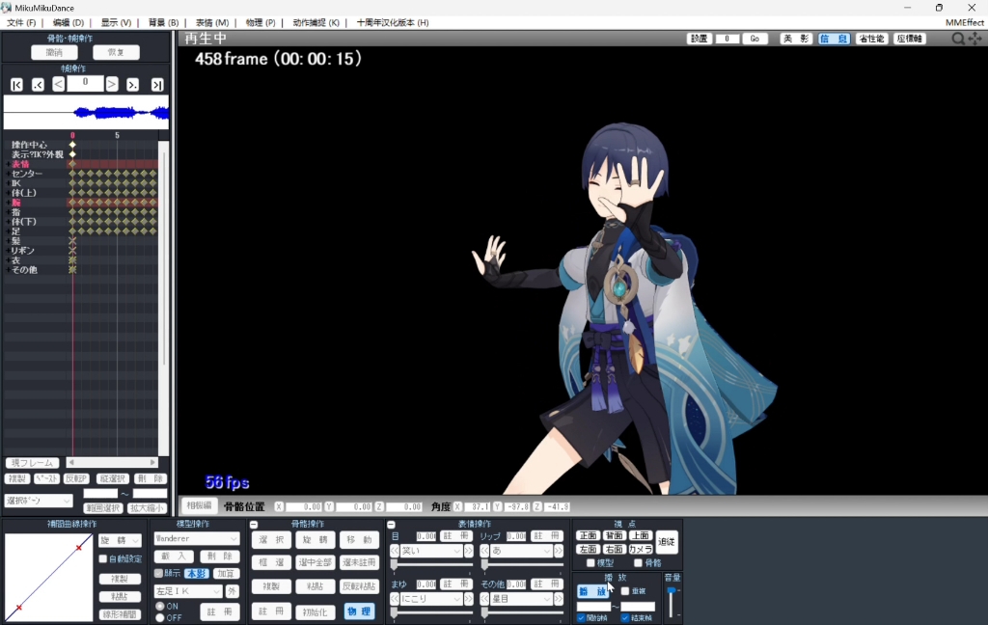Viewport: 988px width, 625px height.
Task: Open 選択ボーン selection dropdown
Action: (x=39, y=501)
